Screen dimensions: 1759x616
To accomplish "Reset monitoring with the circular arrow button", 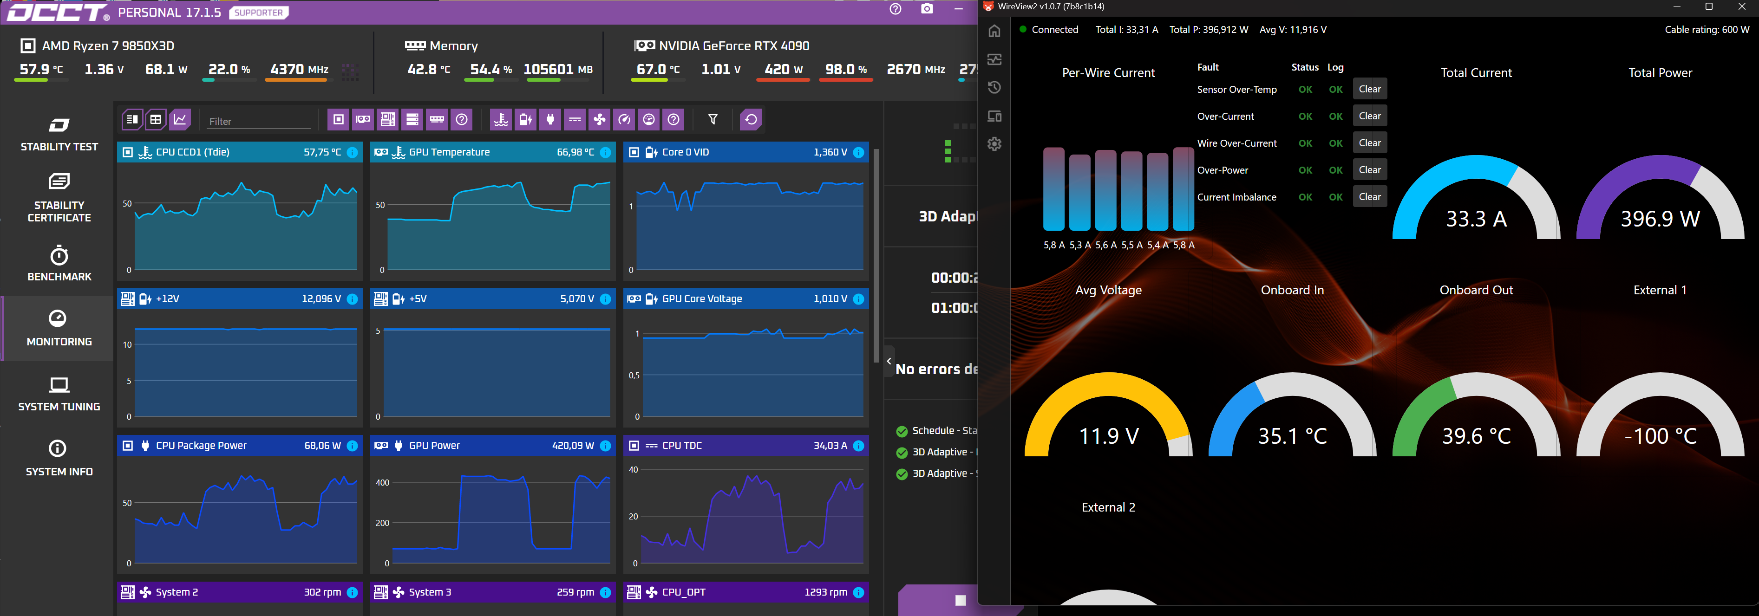I will pos(751,119).
